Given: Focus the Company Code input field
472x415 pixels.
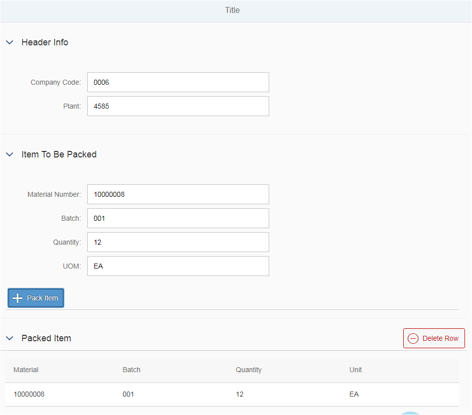Looking at the screenshot, I should point(178,82).
